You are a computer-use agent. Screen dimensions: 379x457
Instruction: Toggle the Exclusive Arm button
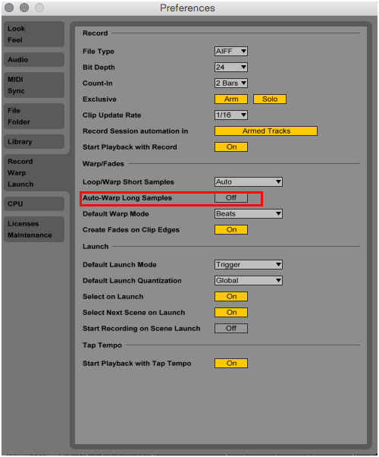coord(231,99)
